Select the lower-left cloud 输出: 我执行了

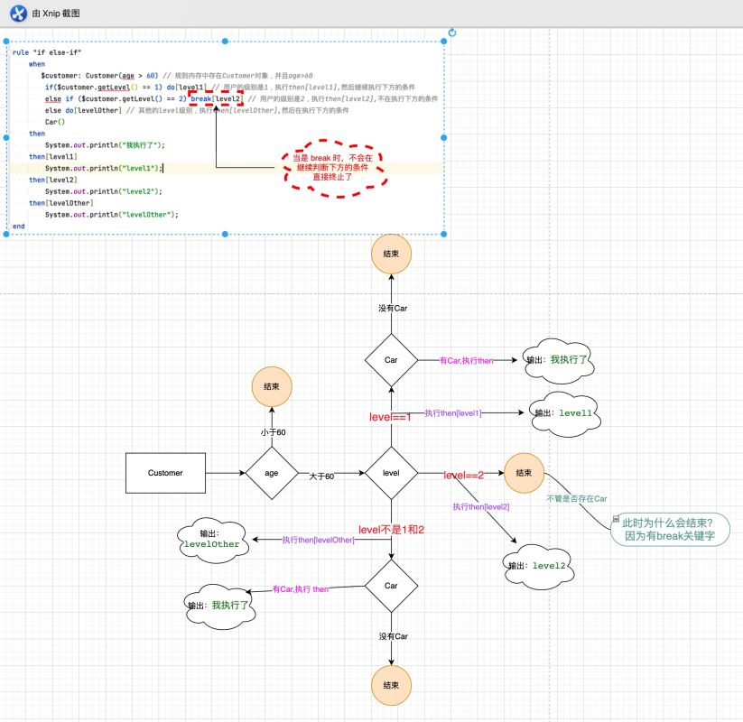[219, 606]
